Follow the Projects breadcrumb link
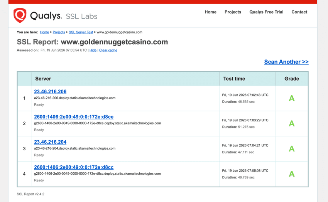Image resolution: width=328 pixels, height=202 pixels. click(59, 32)
